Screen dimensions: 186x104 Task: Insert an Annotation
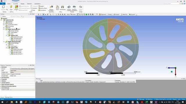[x=42, y=10]
